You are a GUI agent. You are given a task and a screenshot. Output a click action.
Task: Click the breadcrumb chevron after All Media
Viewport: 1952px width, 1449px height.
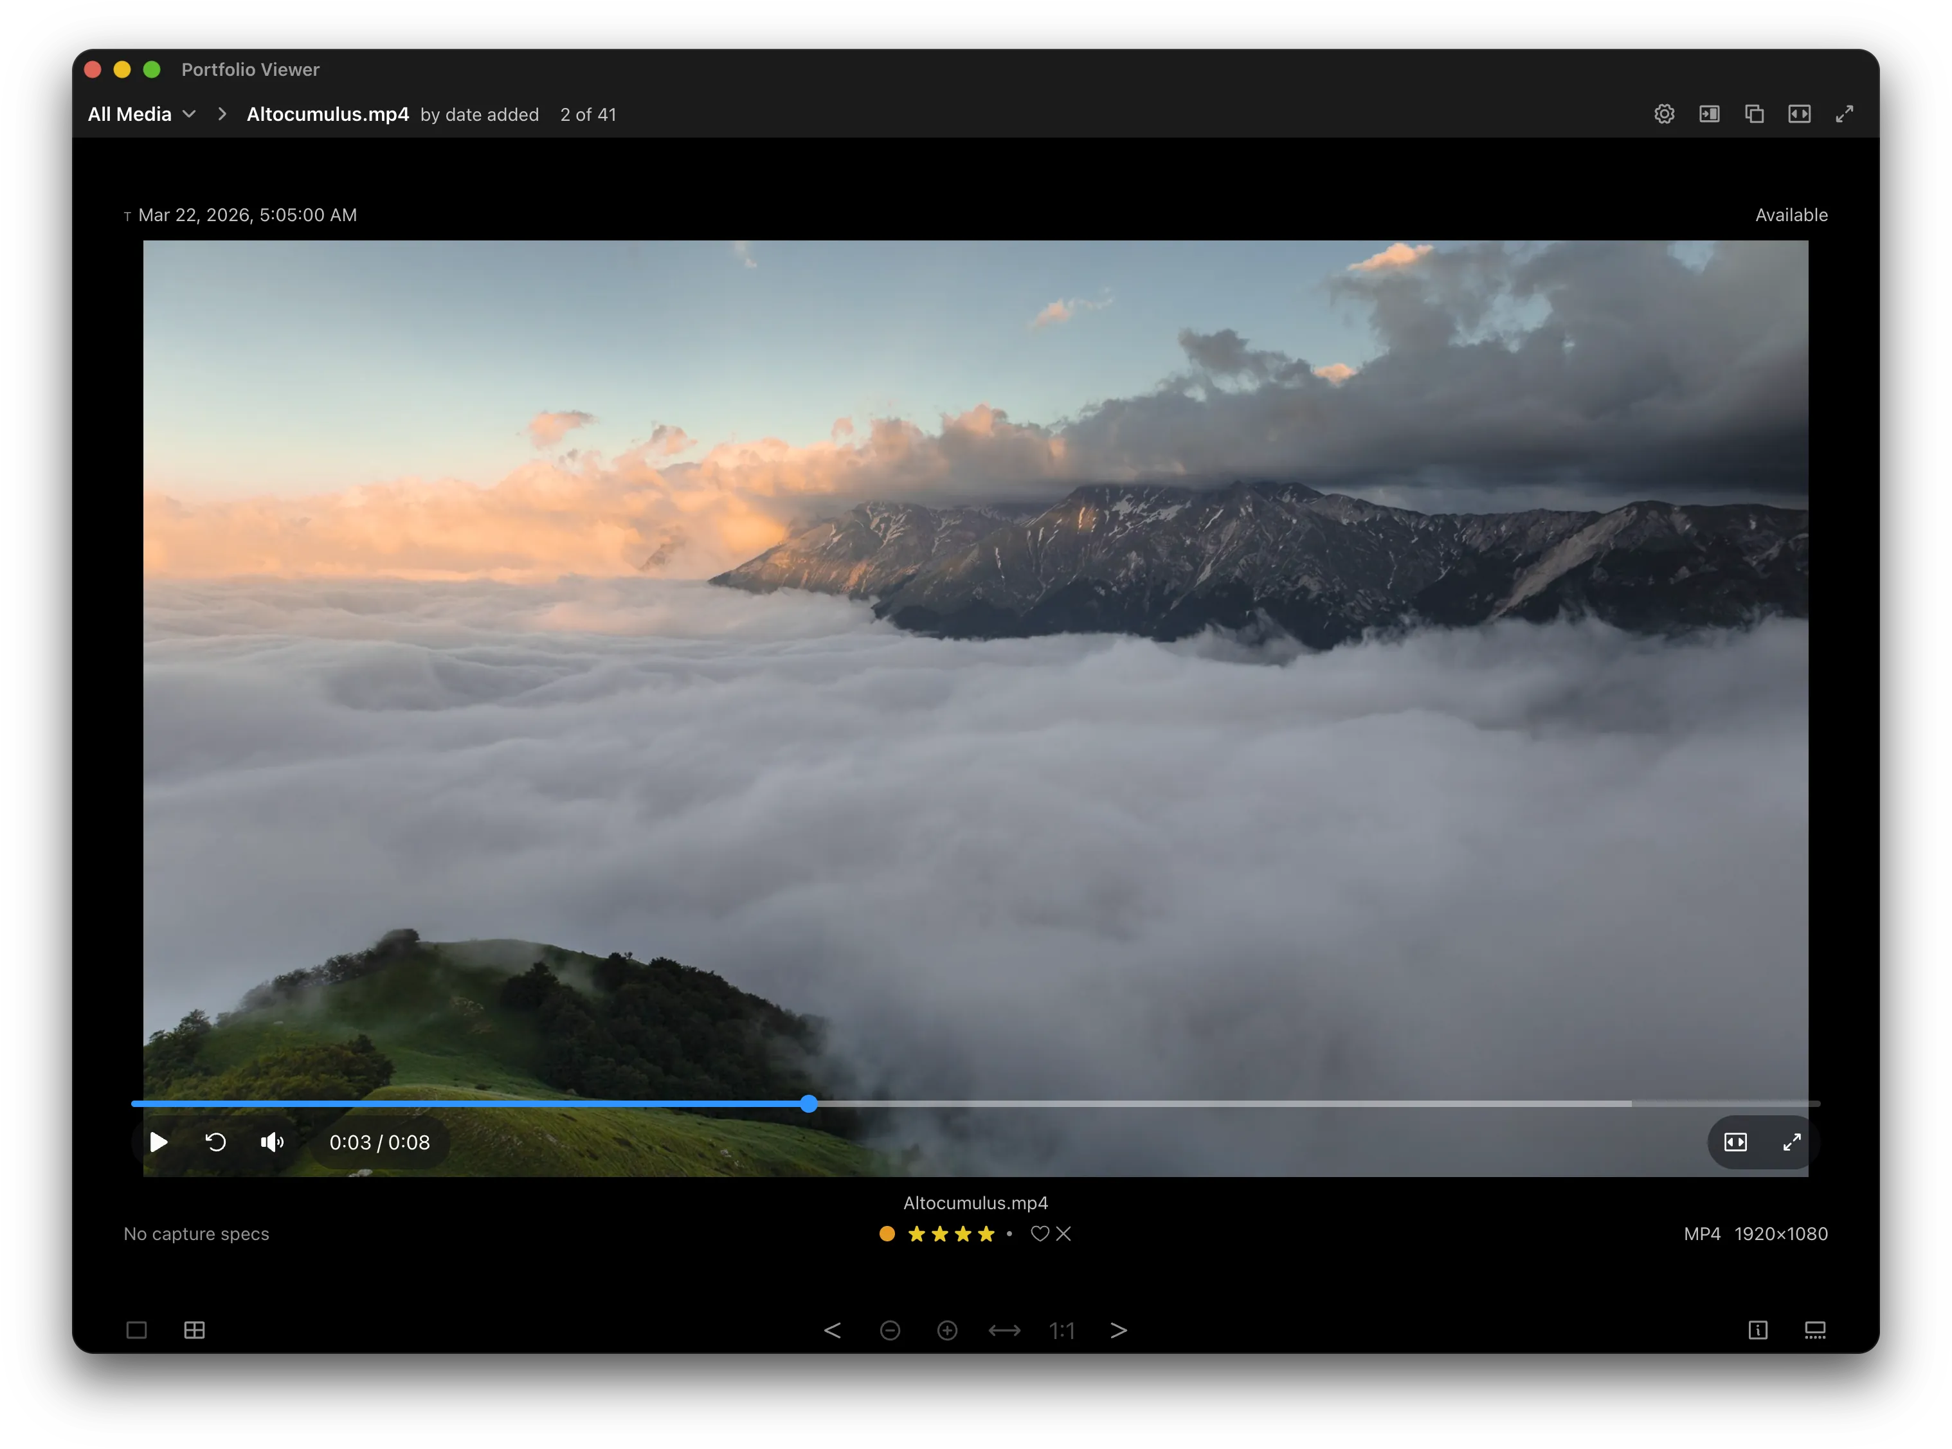[x=222, y=114]
